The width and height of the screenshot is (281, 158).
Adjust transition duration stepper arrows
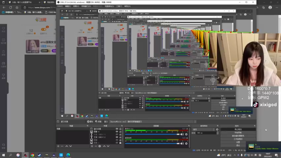[217, 133]
